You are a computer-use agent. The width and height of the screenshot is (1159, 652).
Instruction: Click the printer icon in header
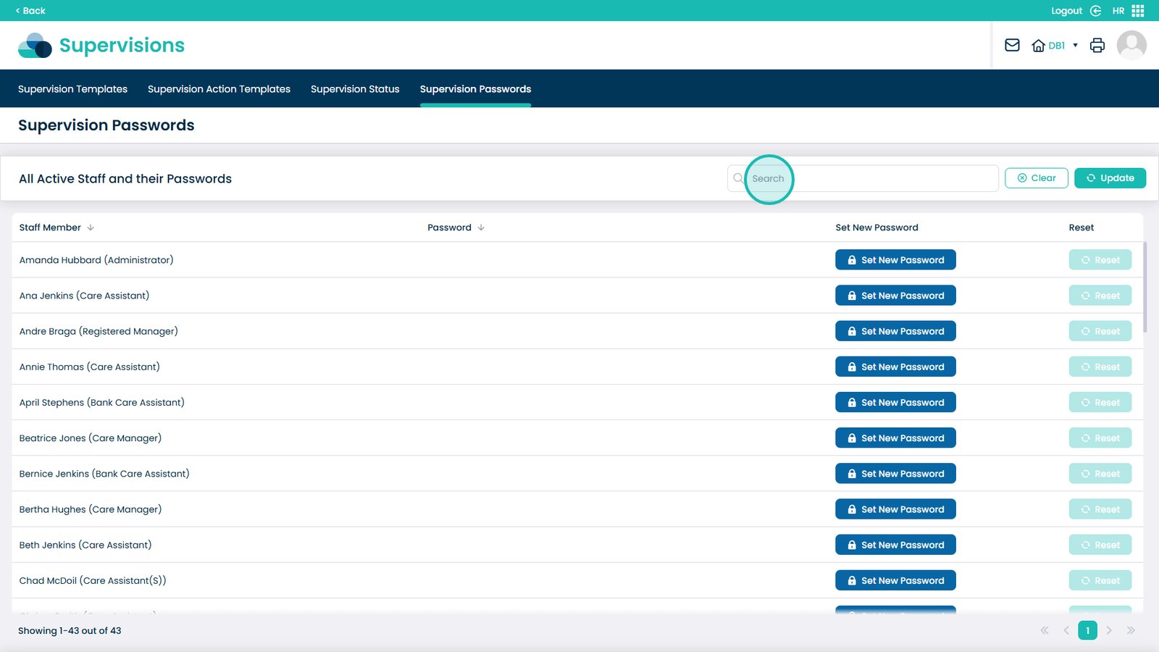pos(1097,46)
